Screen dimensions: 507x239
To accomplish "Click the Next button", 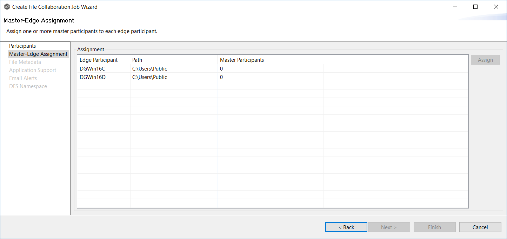I will (389, 227).
